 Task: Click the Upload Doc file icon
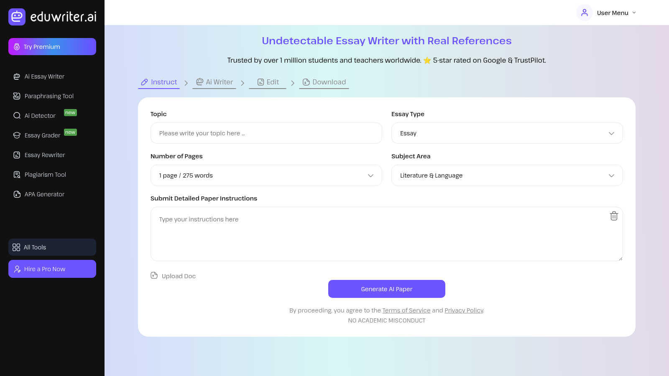pos(154,276)
